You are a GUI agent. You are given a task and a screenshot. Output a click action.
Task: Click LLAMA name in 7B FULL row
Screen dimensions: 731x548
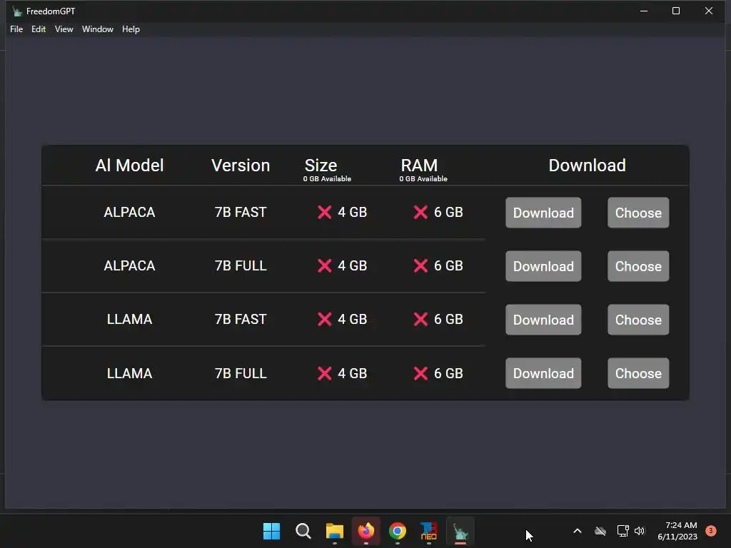129,373
